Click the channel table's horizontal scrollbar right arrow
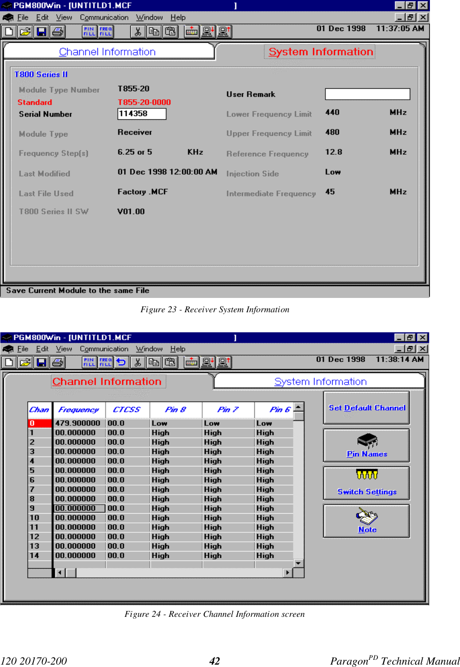The height and width of the screenshot is (667, 460). (x=288, y=572)
